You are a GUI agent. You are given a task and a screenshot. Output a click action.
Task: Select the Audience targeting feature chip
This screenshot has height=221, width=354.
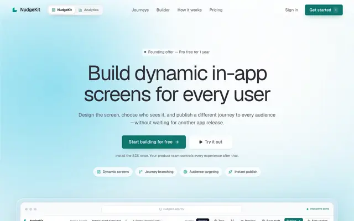click(x=201, y=172)
